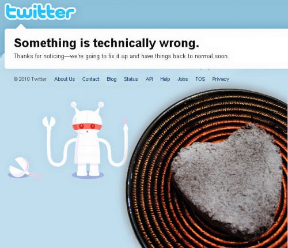Image resolution: width=288 pixels, height=248 pixels.
Task: Open the API link
Action: [x=149, y=79]
